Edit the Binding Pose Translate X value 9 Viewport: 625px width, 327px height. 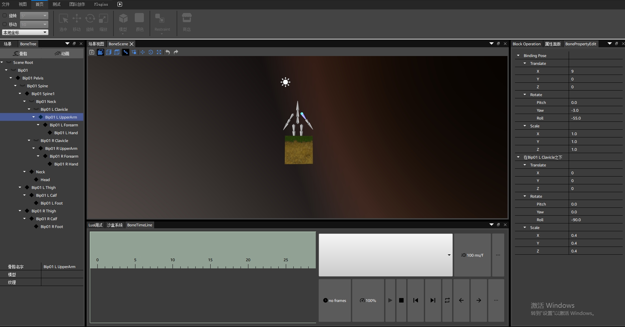point(596,71)
